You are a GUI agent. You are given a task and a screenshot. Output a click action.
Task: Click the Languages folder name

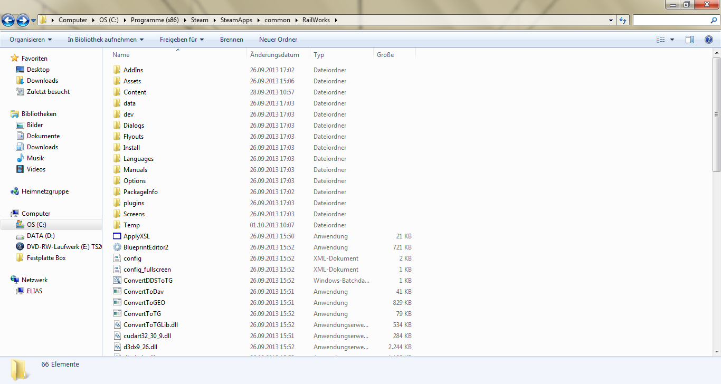(138, 159)
